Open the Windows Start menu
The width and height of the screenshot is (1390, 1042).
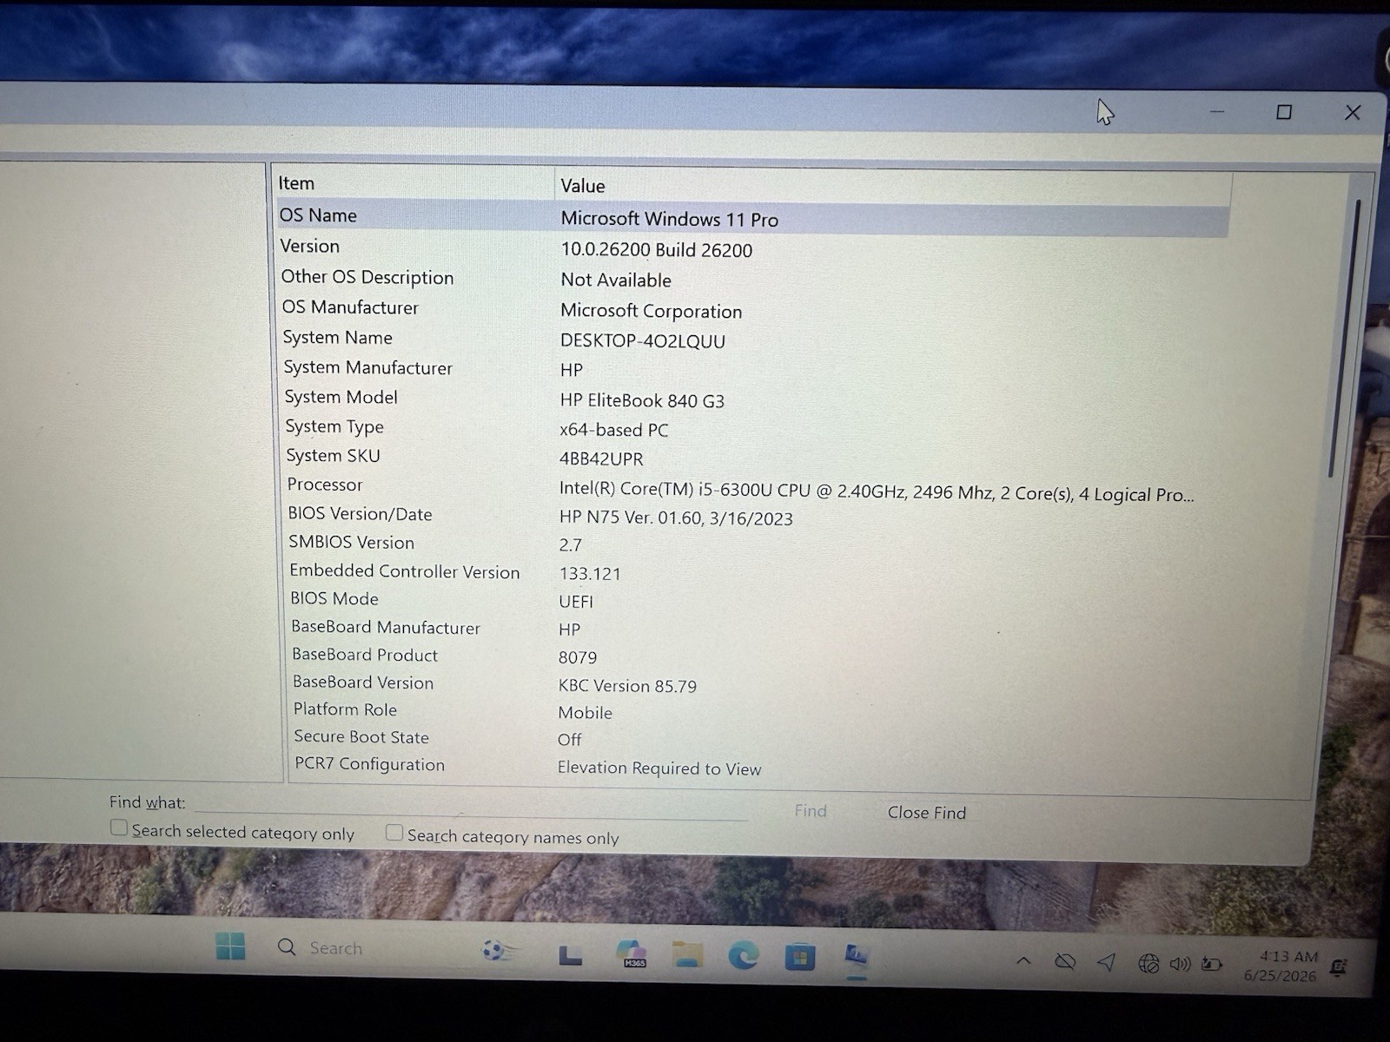click(x=230, y=946)
